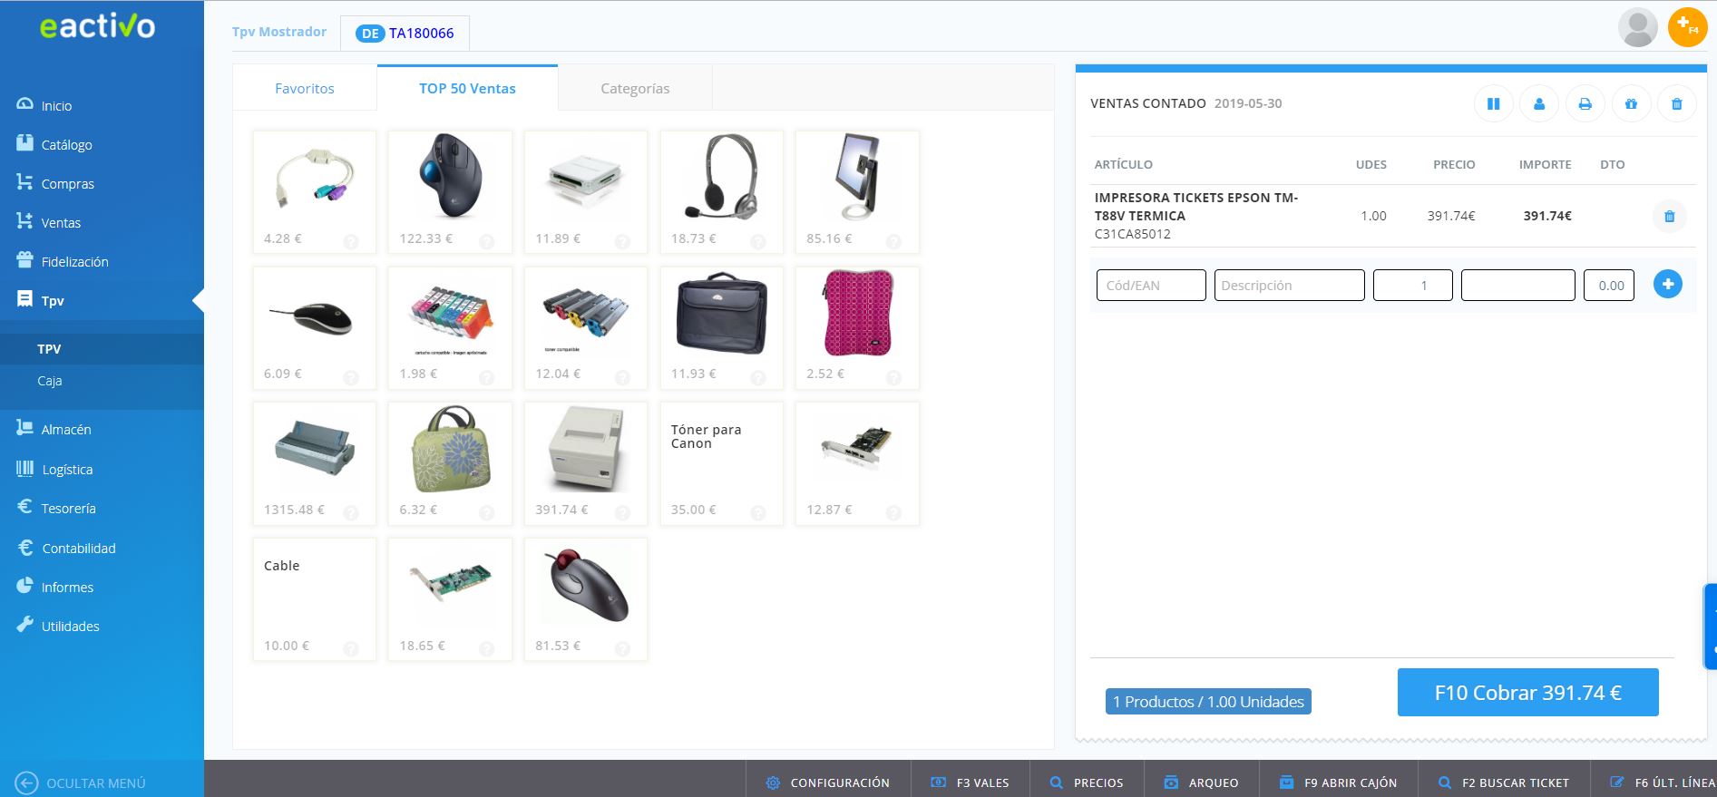Viewport: 1717px width, 797px height.
Task: Remove the Epson TM-T88V line with trash icon
Action: (x=1669, y=216)
